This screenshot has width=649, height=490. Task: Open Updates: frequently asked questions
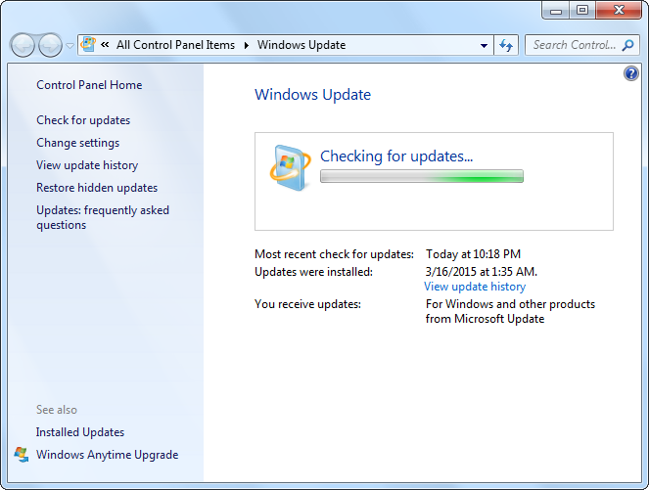pos(103,217)
